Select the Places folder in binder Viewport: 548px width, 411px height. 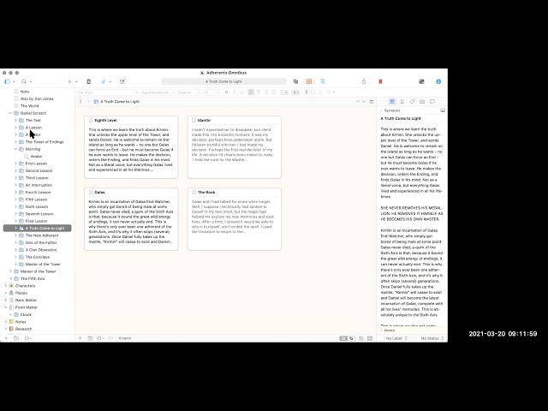pyautogui.click(x=21, y=293)
